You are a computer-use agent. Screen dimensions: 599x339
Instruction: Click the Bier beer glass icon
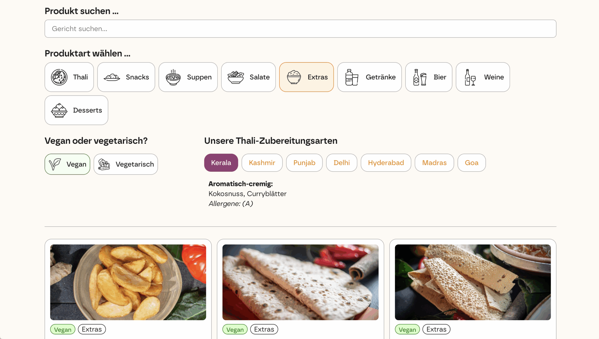click(x=420, y=77)
